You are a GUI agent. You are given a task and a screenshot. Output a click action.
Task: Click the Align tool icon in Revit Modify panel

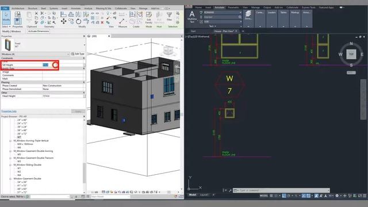tap(63, 14)
